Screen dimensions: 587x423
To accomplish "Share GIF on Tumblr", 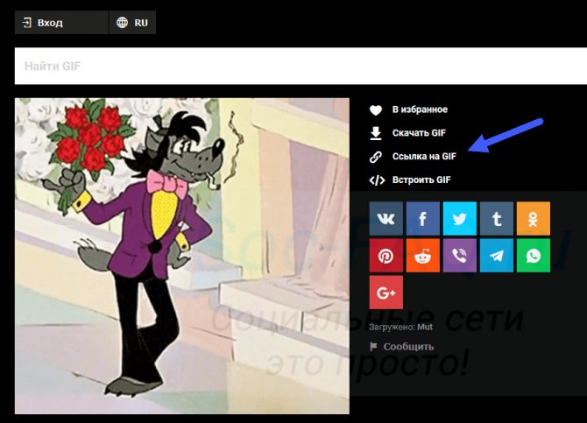I will click(x=497, y=219).
